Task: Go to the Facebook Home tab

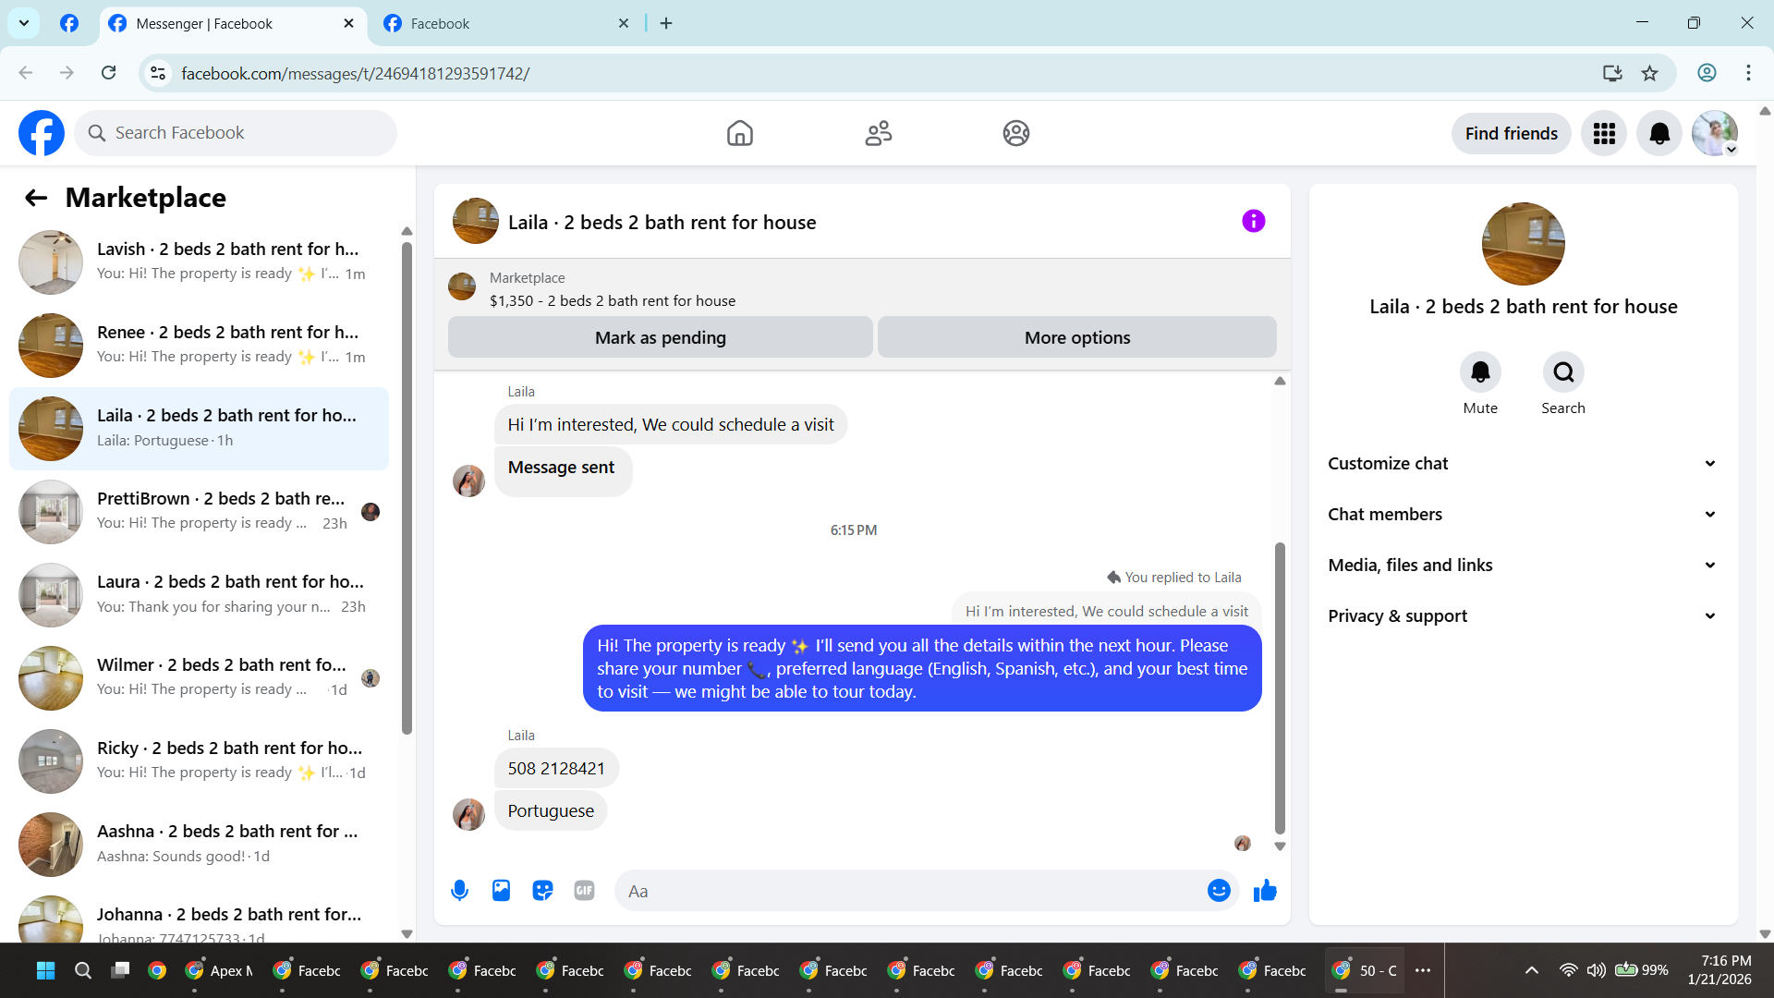Action: pyautogui.click(x=739, y=134)
